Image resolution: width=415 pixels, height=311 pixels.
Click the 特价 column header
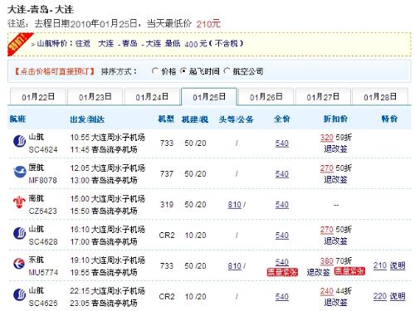pyautogui.click(x=389, y=119)
